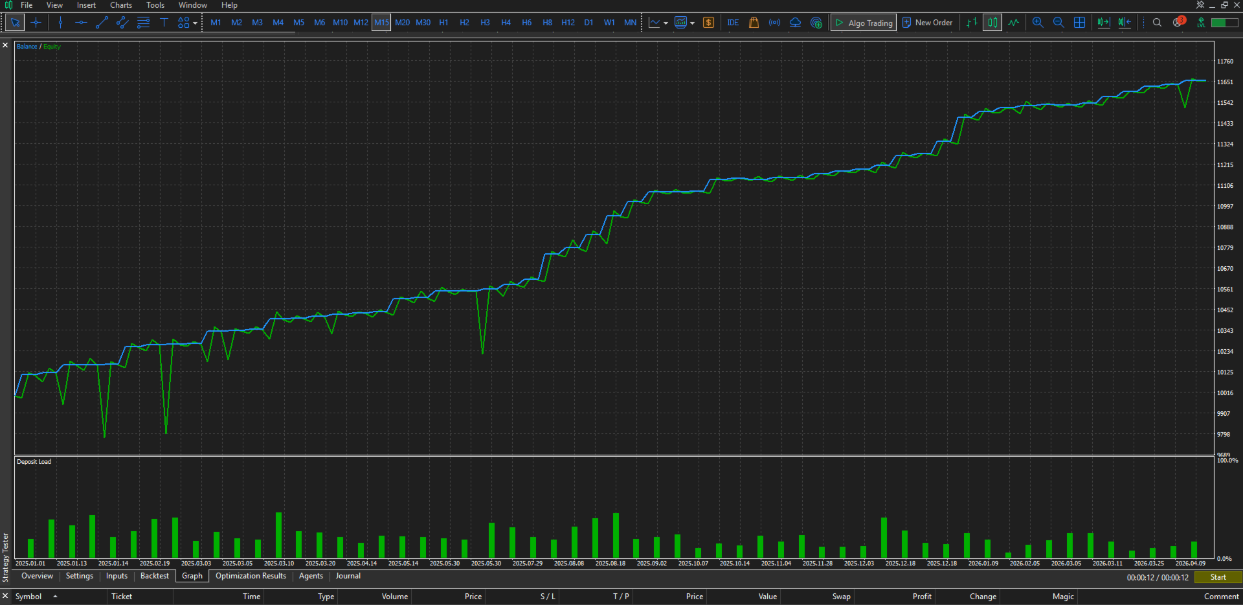This screenshot has height=605, width=1243.
Task: Click the Symbol column header
Action: click(28, 597)
